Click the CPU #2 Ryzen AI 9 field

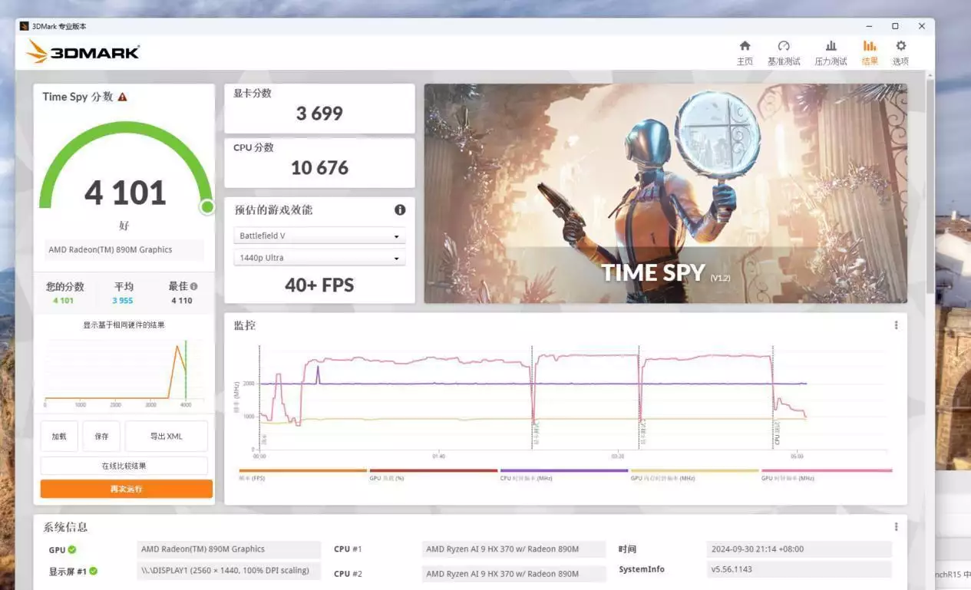tap(514, 574)
